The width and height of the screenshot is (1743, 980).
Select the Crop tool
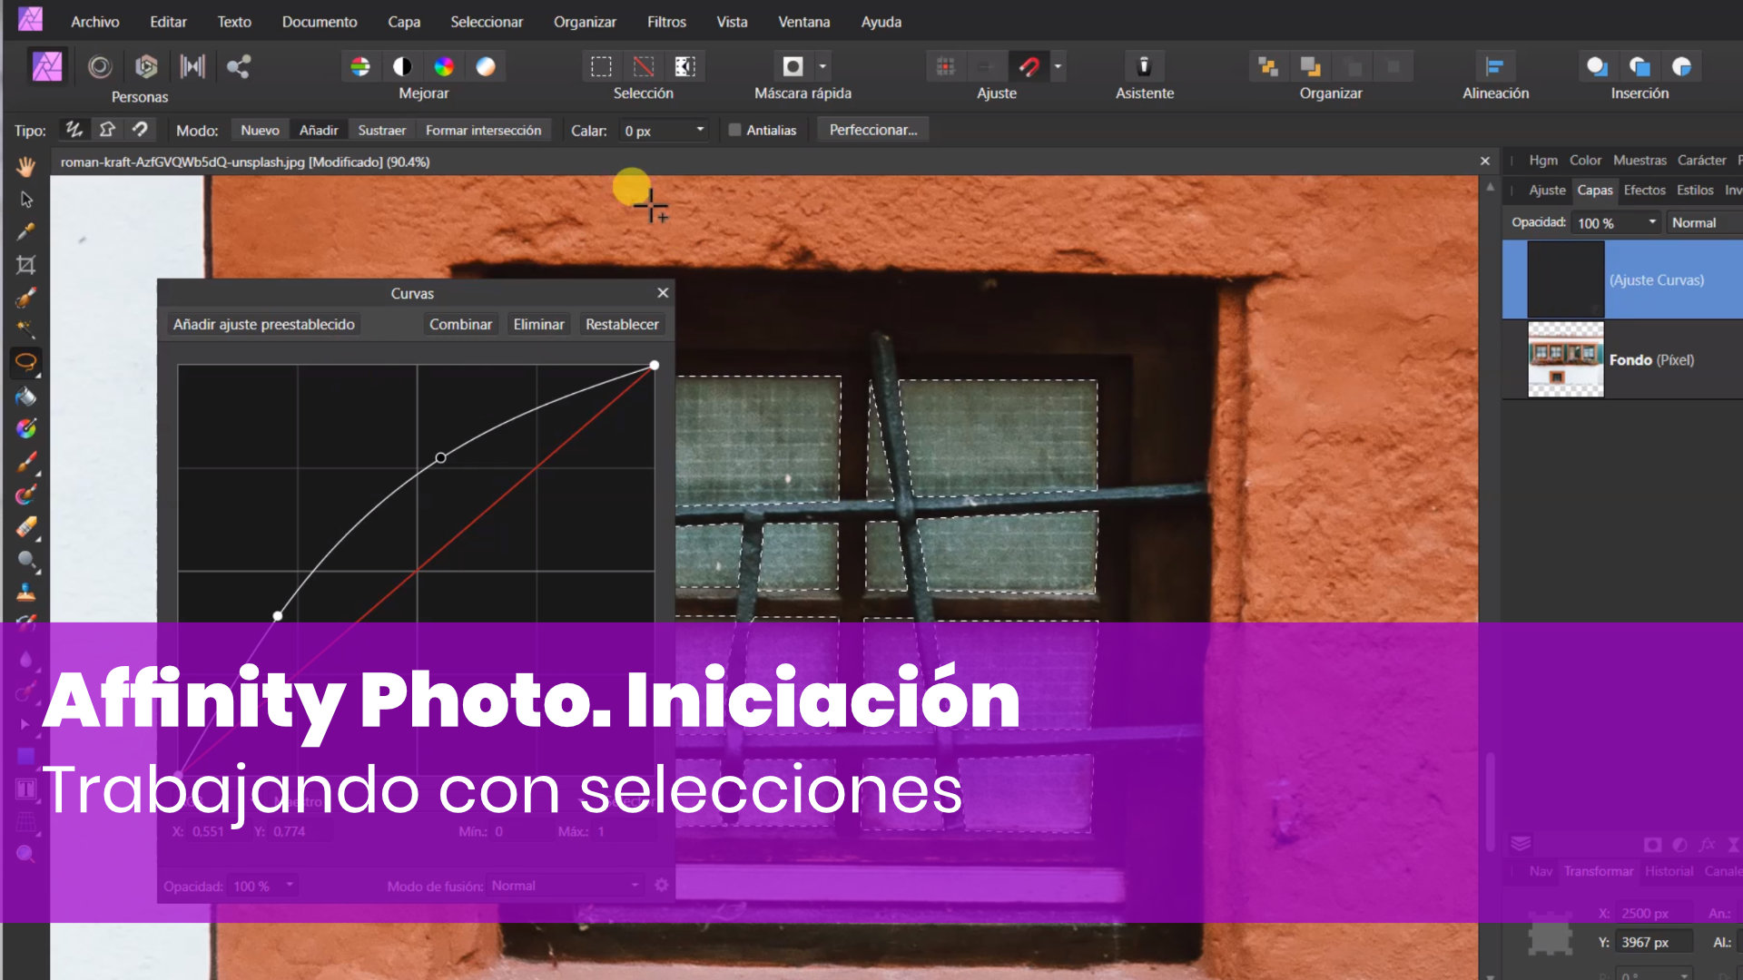[x=25, y=265]
